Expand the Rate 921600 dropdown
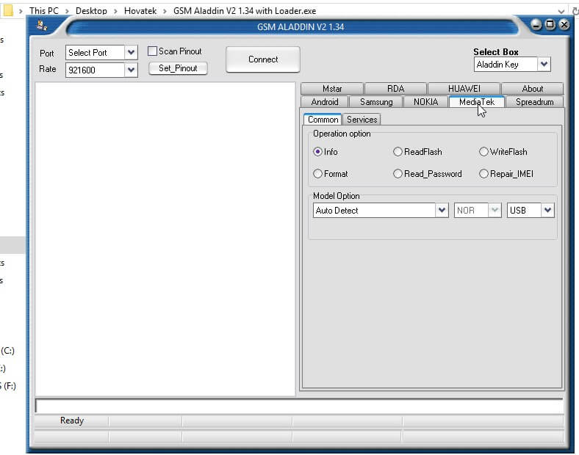Viewport: 579px width, 455px height. point(131,70)
